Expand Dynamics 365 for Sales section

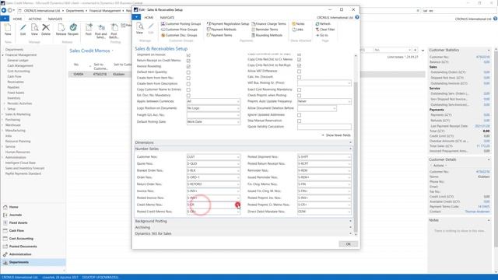tap(244, 233)
